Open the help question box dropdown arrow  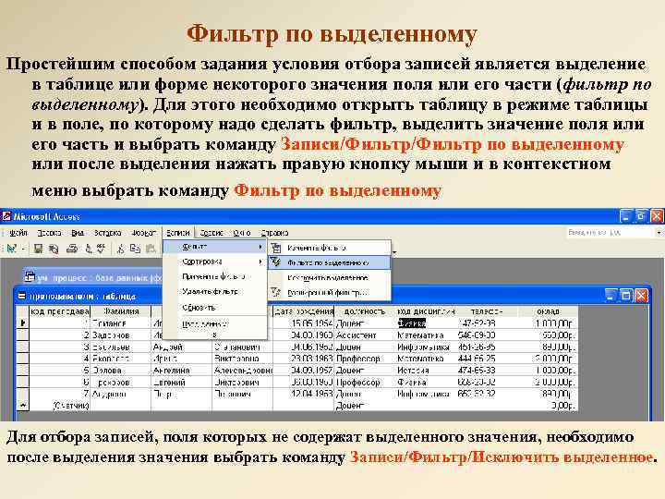659,233
